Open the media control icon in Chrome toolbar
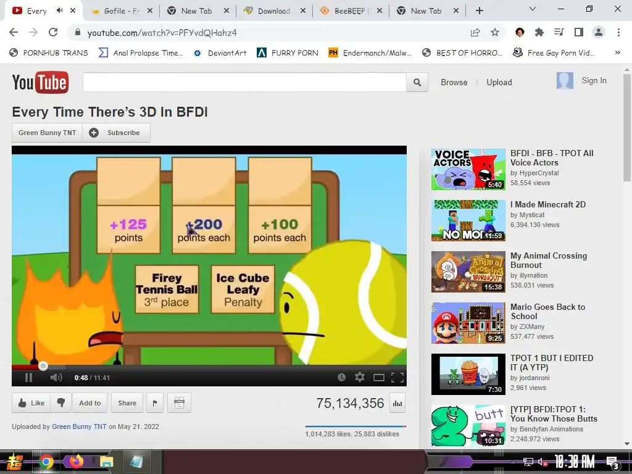Screen dimensions: 632x474 click(x=559, y=32)
